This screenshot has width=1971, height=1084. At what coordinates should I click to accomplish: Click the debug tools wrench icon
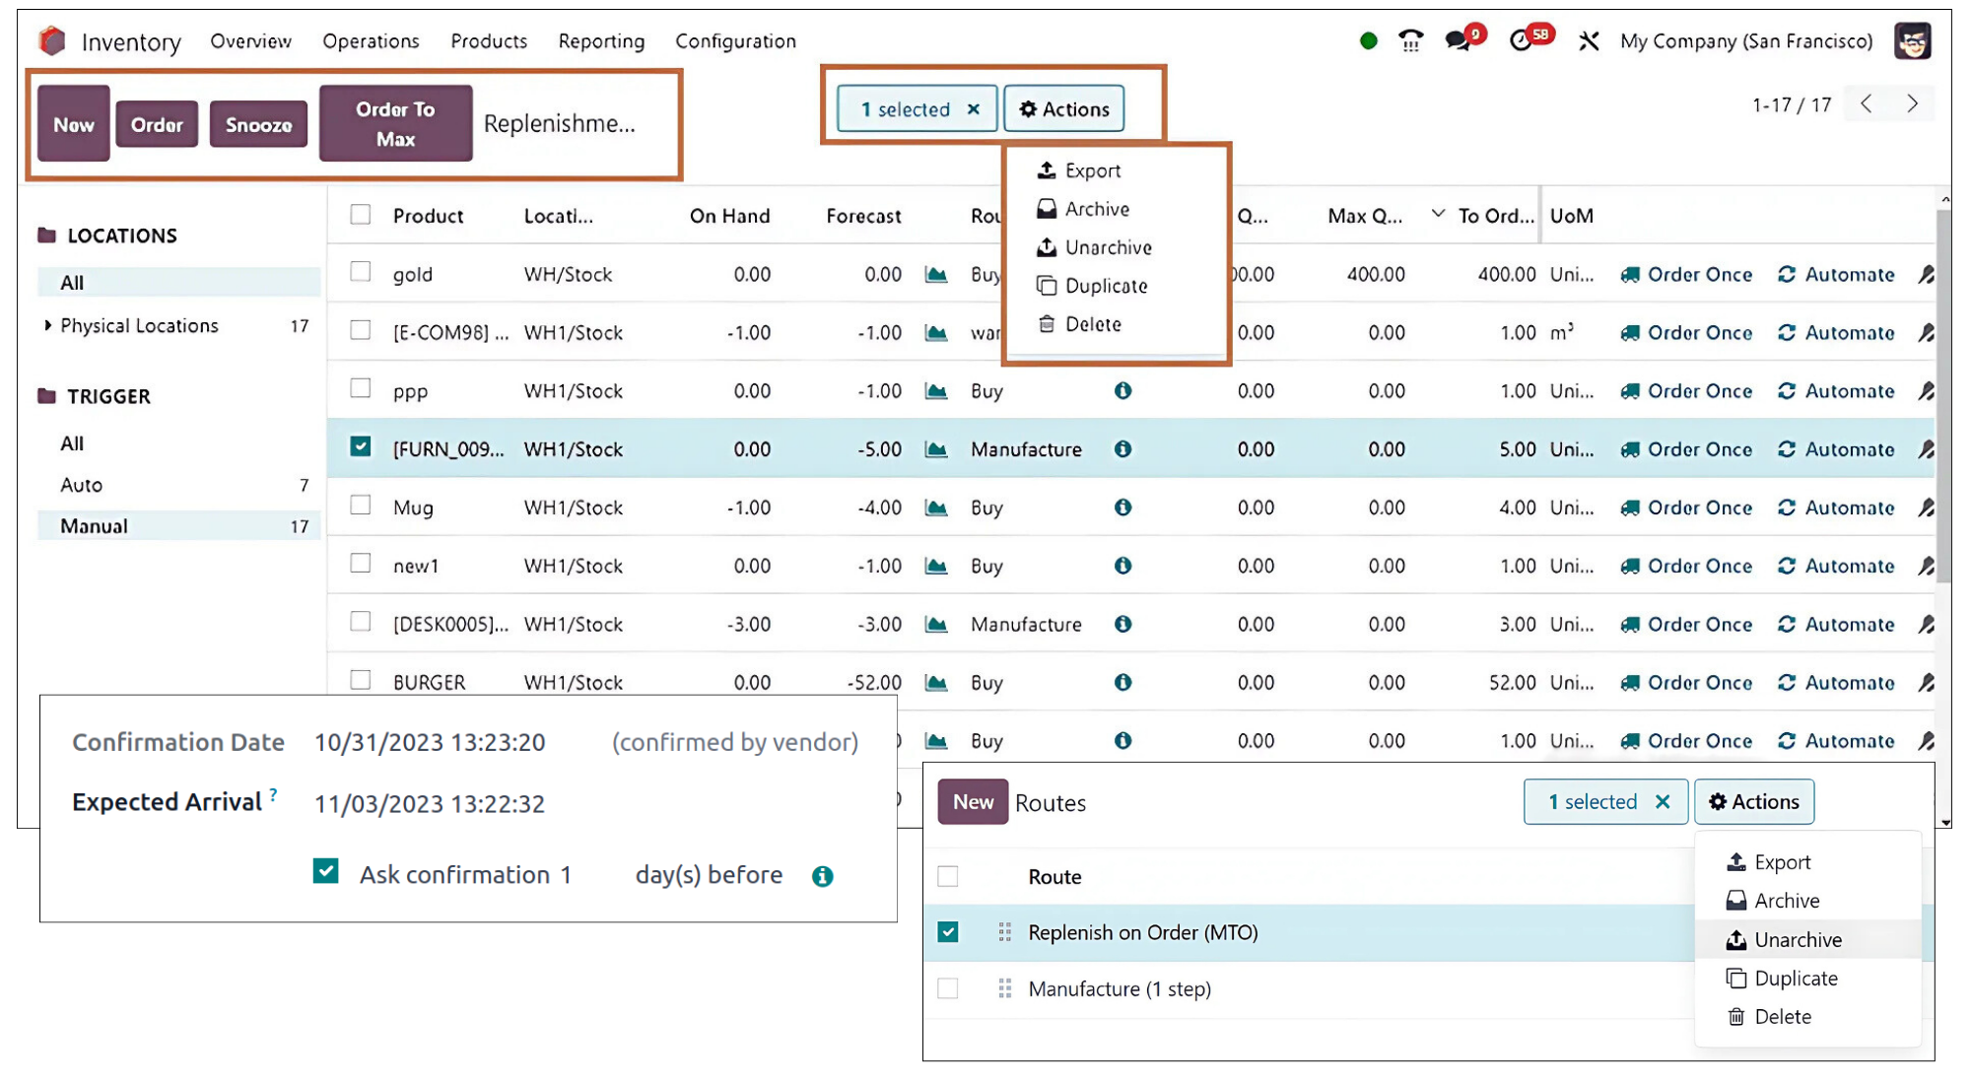(1588, 41)
